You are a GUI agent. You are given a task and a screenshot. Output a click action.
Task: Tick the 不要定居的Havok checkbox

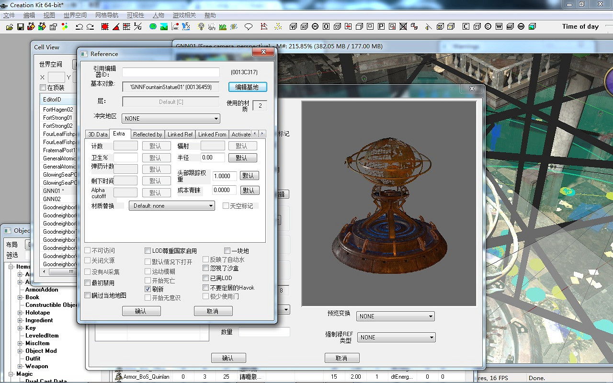[x=206, y=288]
